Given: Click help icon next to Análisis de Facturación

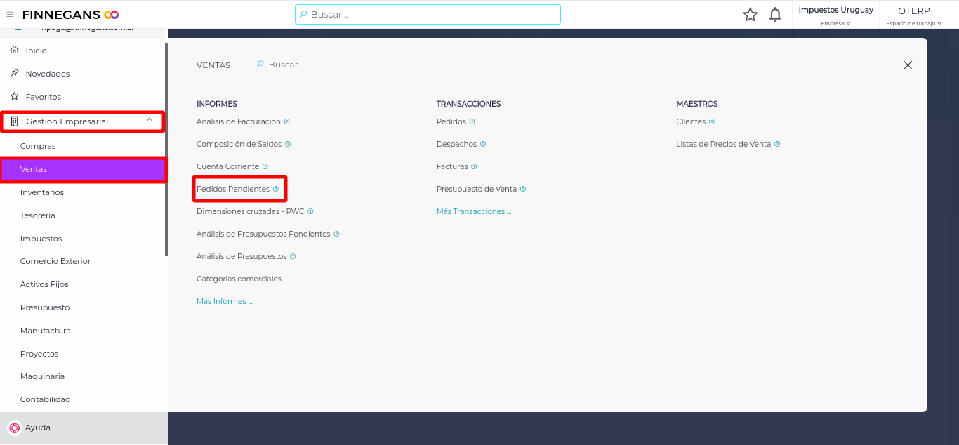Looking at the screenshot, I should [286, 121].
